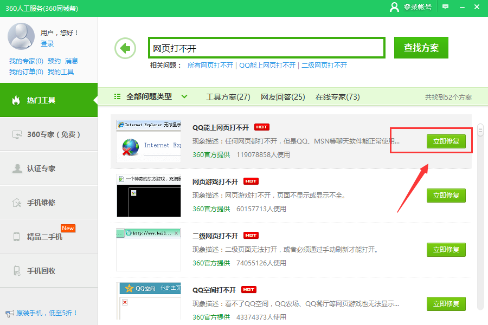This screenshot has width=488, height=325.
Task: Open the feedback bubble icon in titlebar
Action: click(446, 7)
